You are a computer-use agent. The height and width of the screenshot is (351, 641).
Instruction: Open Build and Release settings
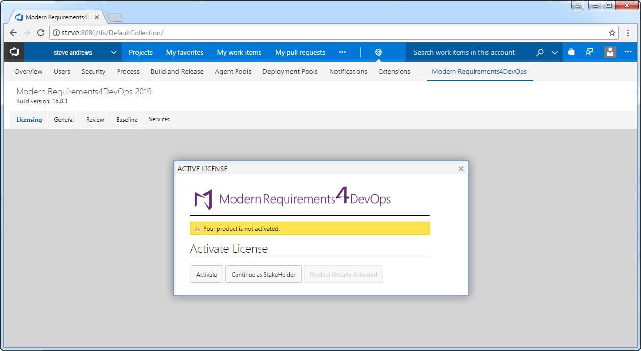click(x=177, y=71)
